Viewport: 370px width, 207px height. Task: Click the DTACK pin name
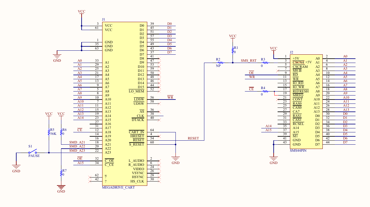click(138, 120)
